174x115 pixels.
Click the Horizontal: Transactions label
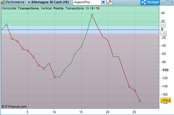[20, 8]
